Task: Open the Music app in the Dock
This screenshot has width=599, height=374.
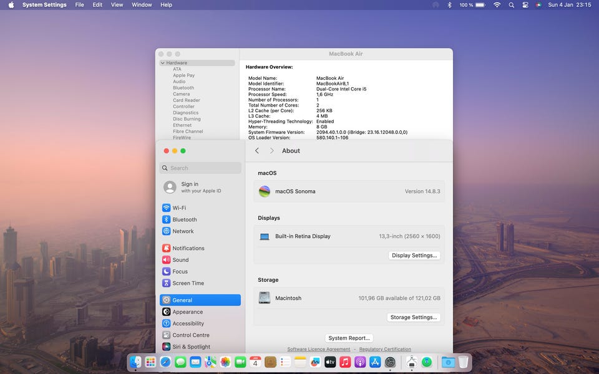Action: (x=345, y=362)
